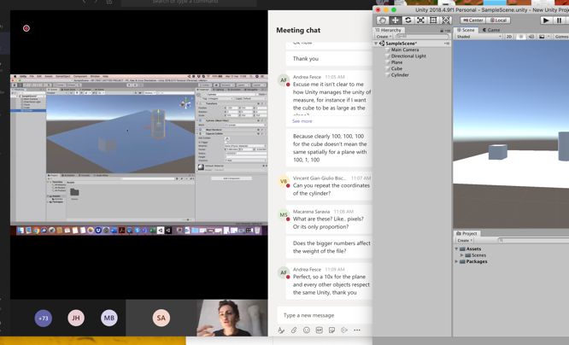Screen dimensions: 569x345
Task: Expand the Scenes folder in Project panel
Action: [x=462, y=255]
